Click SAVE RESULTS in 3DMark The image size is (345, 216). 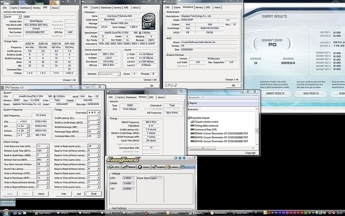(311, 93)
